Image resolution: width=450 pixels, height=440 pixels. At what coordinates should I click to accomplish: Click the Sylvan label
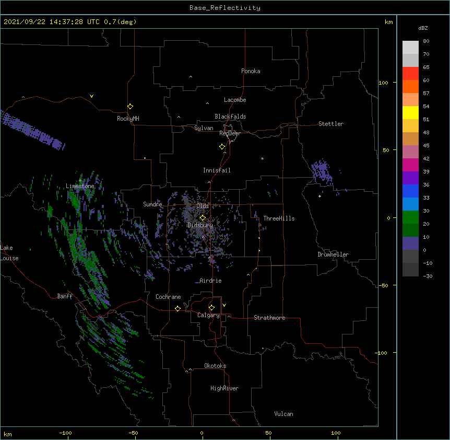(204, 128)
